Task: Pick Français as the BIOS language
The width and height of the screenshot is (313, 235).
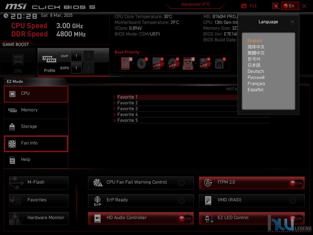Action: [256, 83]
